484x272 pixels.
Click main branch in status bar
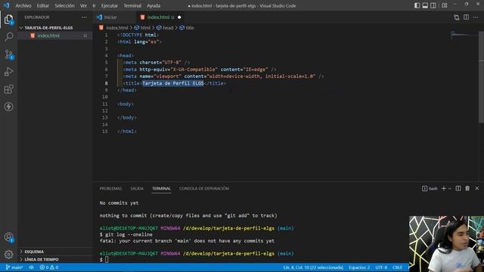tap(14, 267)
